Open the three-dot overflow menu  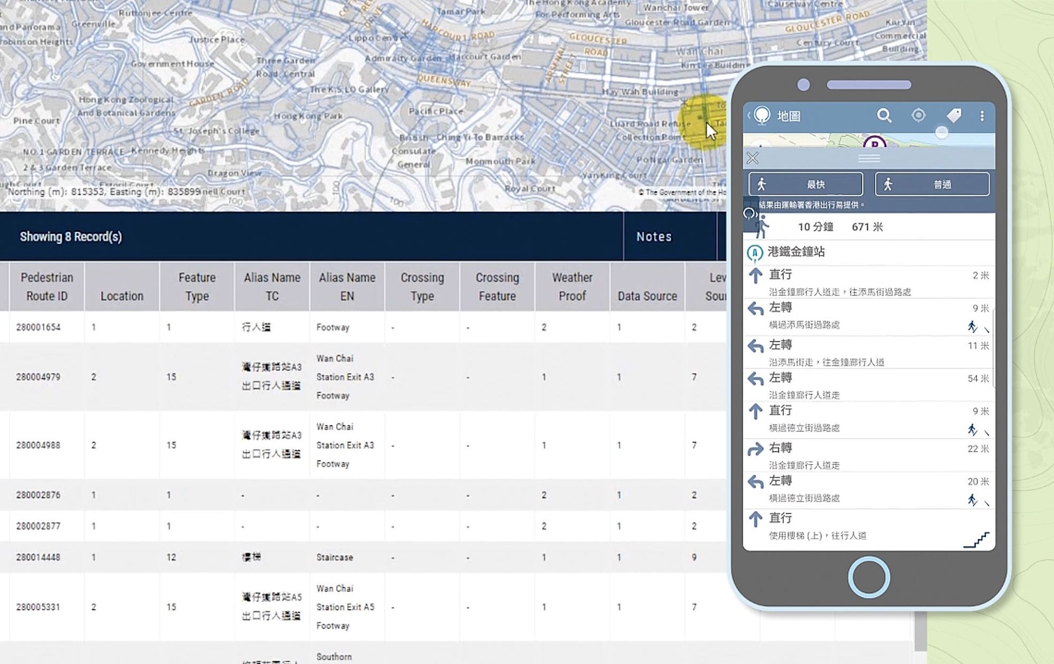(983, 115)
